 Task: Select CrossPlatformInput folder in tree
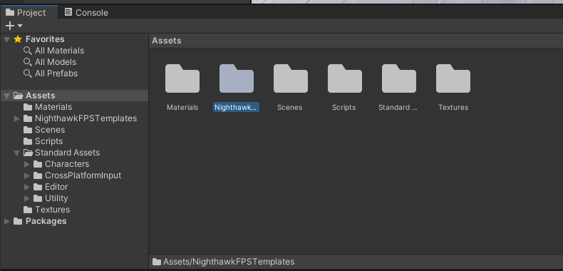coord(83,175)
